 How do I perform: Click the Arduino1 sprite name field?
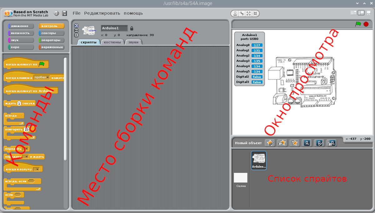click(114, 28)
